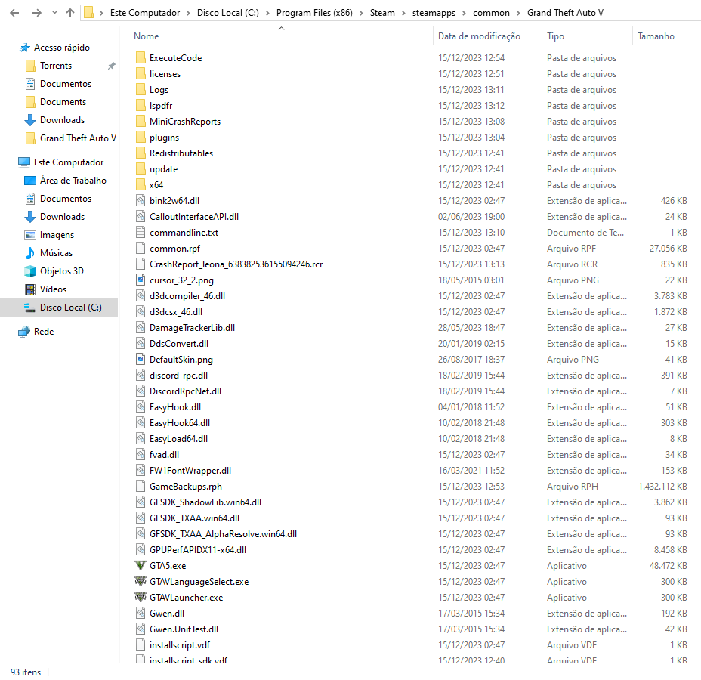
Task: Select Acesso rápido in the navigation pane
Action: (62, 48)
